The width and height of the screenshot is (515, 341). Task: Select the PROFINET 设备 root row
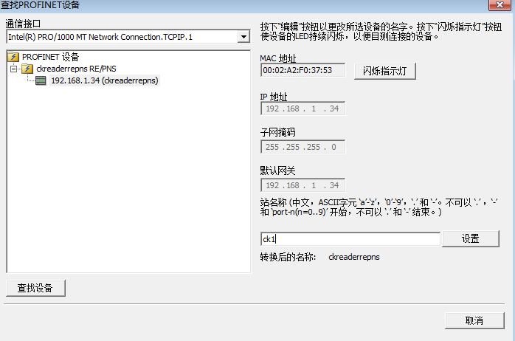tap(51, 57)
